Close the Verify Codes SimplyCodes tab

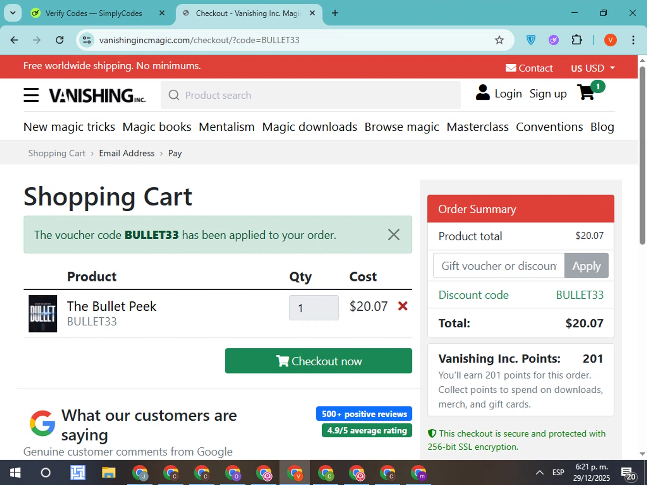pyautogui.click(x=162, y=13)
